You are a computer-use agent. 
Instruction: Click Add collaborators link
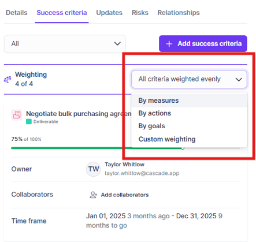125,195
